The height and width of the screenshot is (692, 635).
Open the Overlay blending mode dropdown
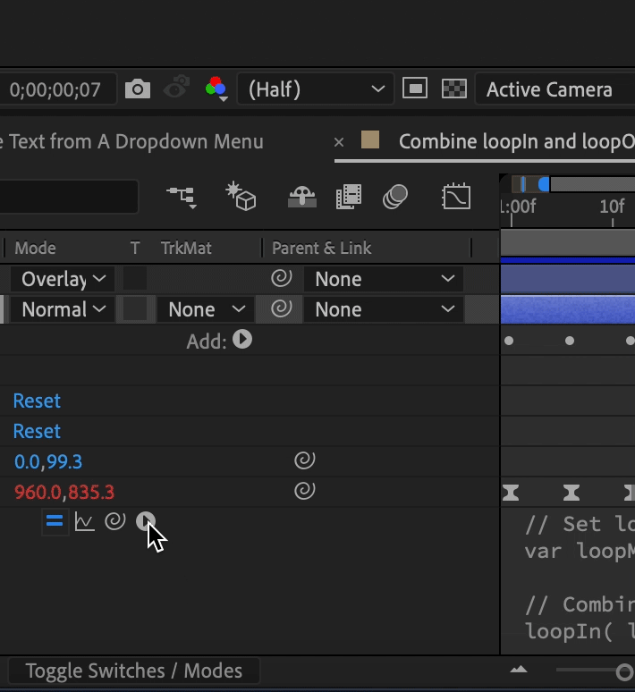[63, 279]
